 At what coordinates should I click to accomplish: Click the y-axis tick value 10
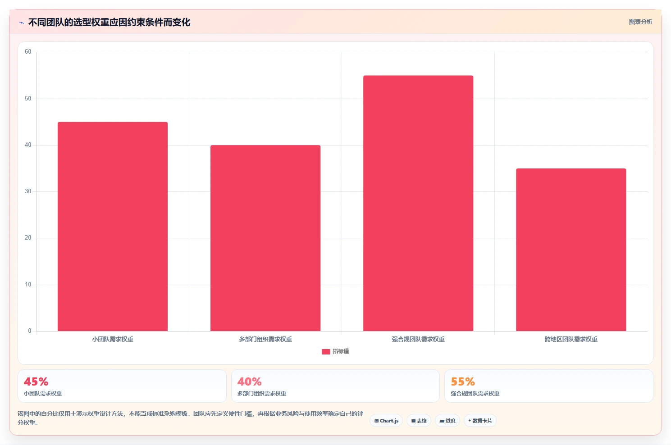pyautogui.click(x=28, y=285)
